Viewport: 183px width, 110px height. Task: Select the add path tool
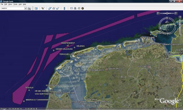54,8
